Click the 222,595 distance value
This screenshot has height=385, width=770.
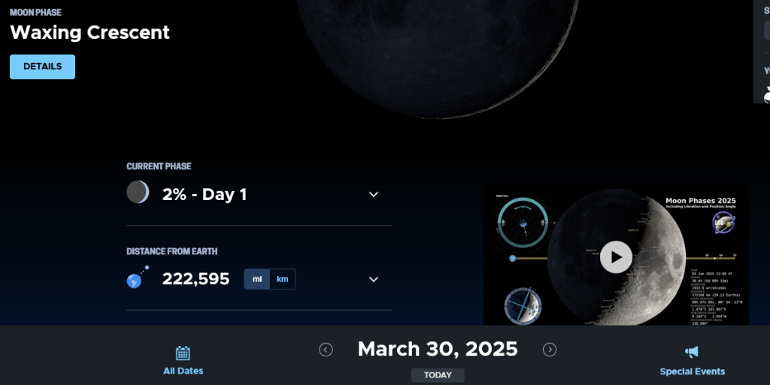coord(196,279)
